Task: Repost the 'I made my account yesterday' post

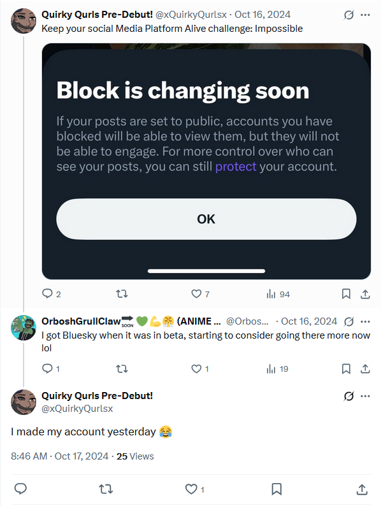Action: click(106, 489)
